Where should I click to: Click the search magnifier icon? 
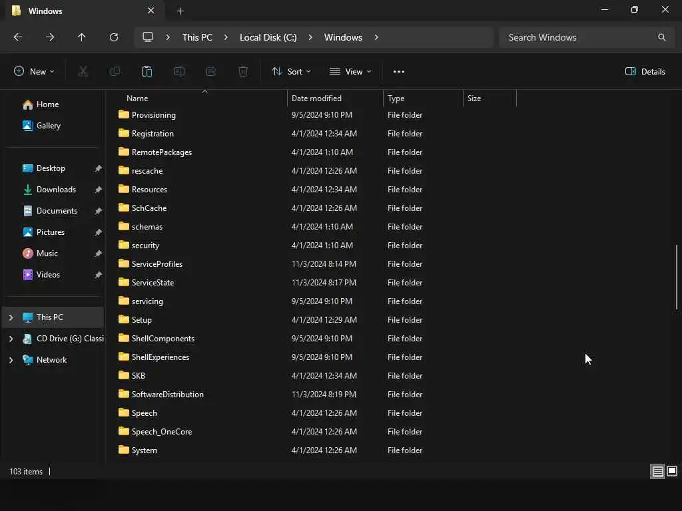(661, 37)
